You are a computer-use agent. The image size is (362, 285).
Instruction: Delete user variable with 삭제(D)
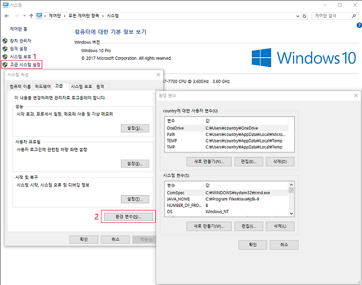[x=280, y=162]
